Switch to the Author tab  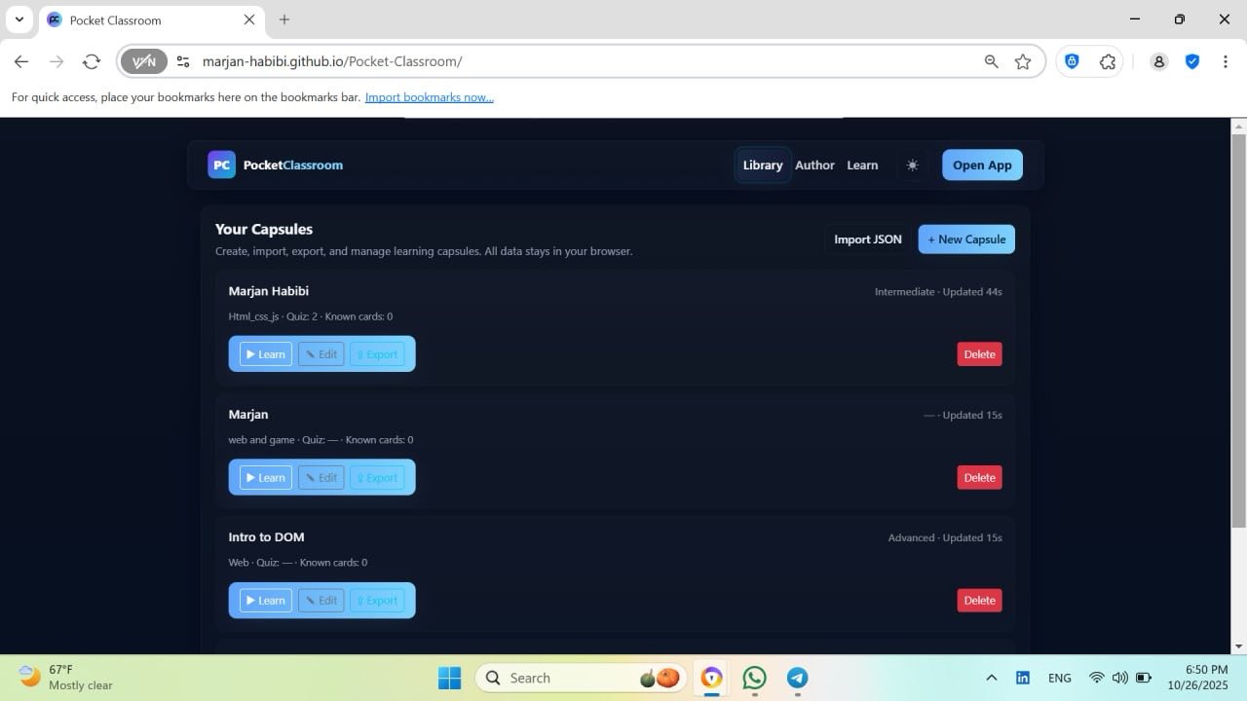click(814, 166)
